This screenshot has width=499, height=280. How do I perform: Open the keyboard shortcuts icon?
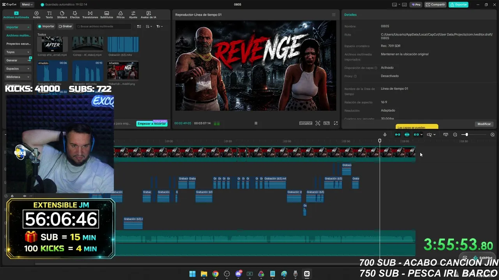pos(405,5)
